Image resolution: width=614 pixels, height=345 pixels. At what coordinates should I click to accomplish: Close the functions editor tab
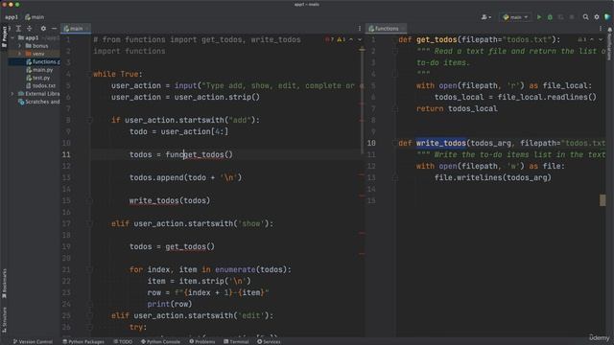[403, 29]
